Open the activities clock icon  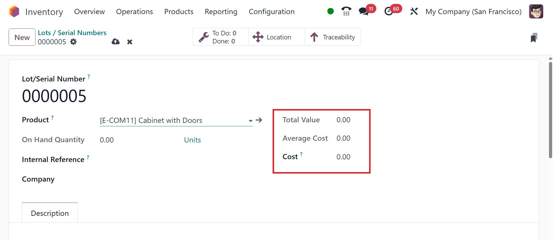[x=389, y=12]
